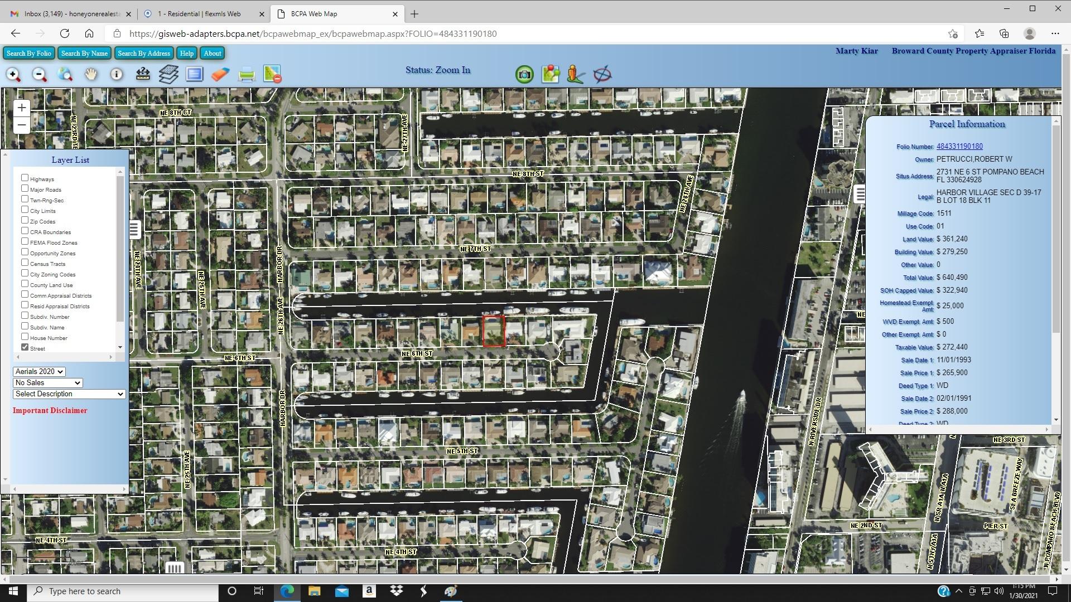Uncheck the Street layer checkbox
The image size is (1071, 602).
(25, 347)
